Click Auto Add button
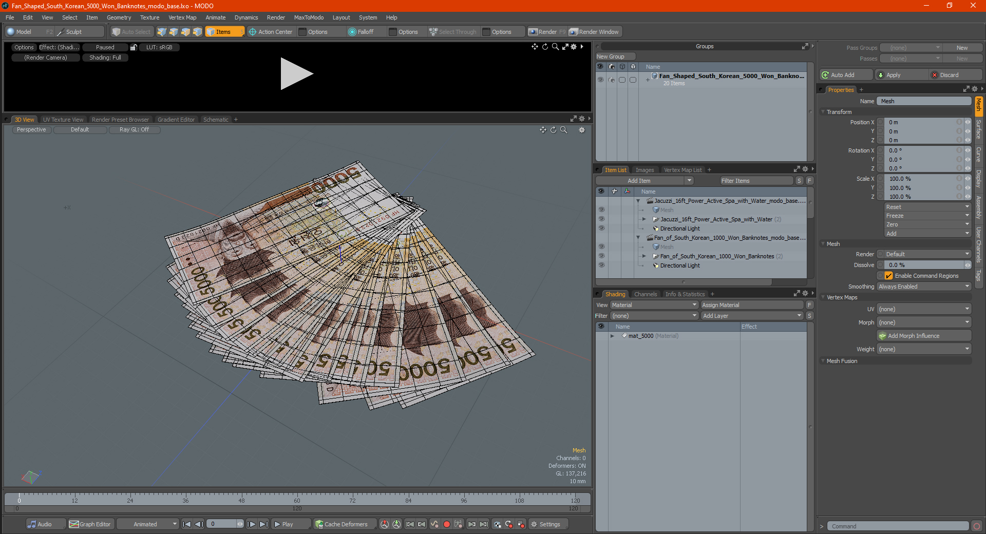 click(846, 75)
